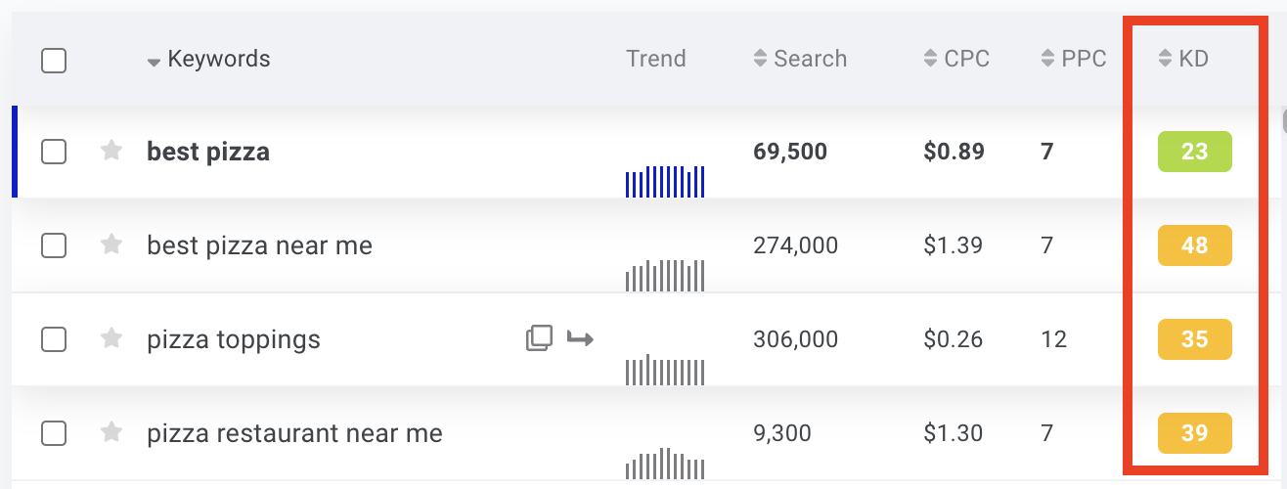The width and height of the screenshot is (1287, 489).
Task: Star the best pizza near me keyword
Action: click(x=111, y=244)
